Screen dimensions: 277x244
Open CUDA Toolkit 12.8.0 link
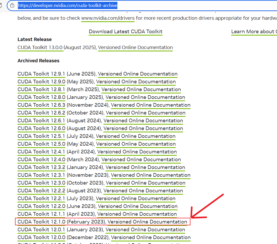pyautogui.click(x=41, y=97)
